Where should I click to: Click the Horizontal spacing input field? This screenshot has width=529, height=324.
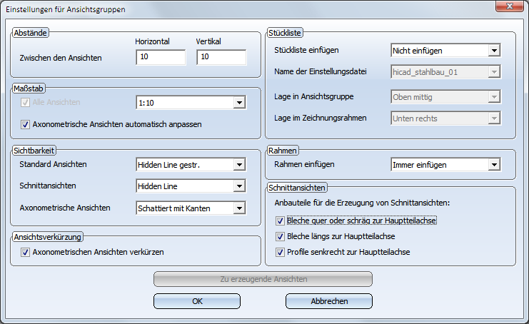tap(160, 57)
